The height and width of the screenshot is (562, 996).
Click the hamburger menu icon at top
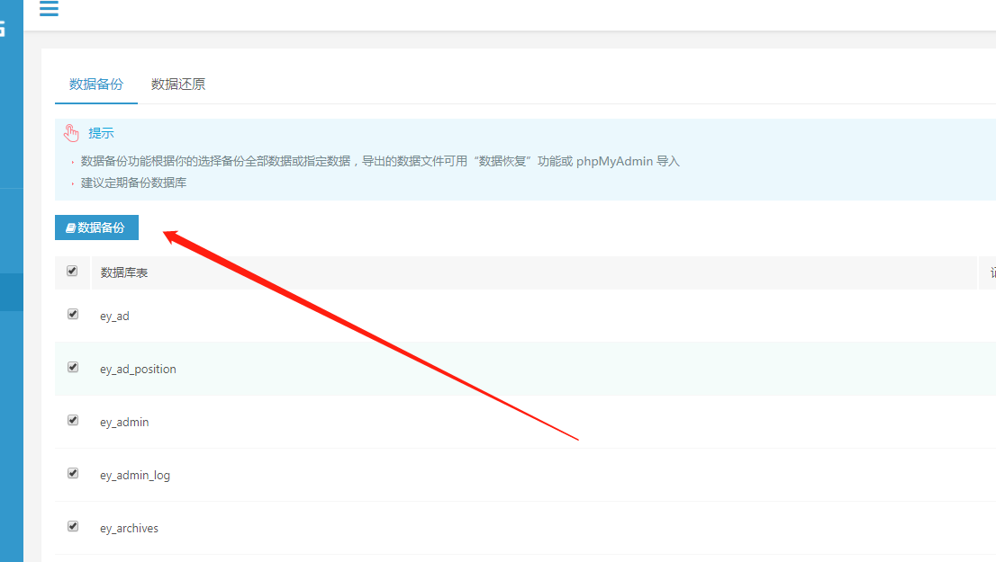[x=49, y=9]
